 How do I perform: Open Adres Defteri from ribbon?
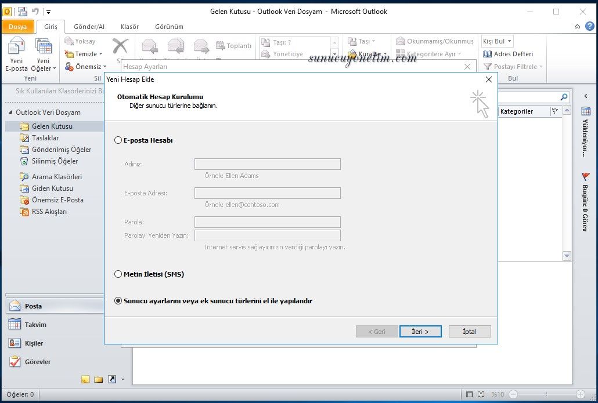508,54
